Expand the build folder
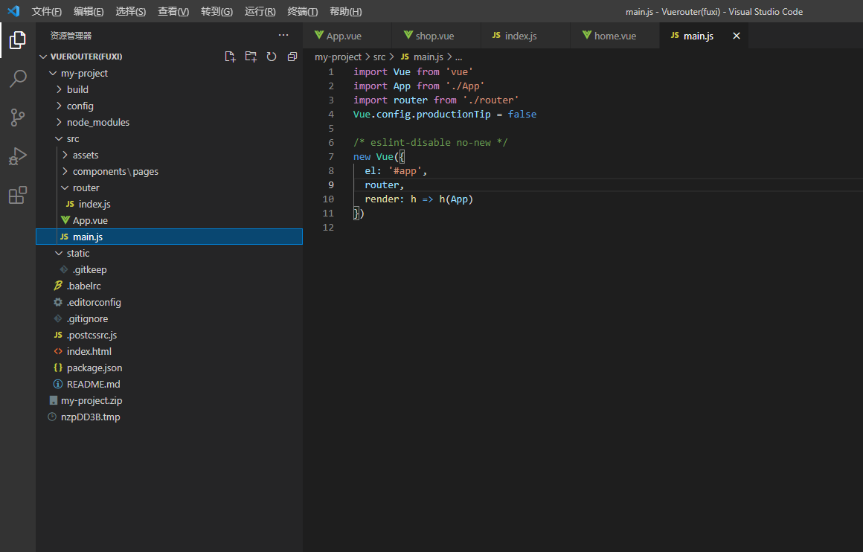The width and height of the screenshot is (863, 552). [169, 90]
